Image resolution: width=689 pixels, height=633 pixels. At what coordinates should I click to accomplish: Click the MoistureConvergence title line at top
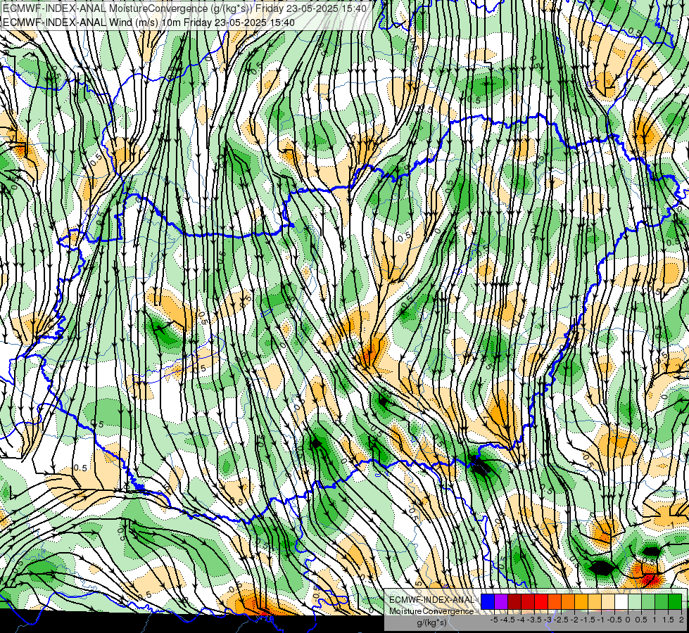(x=185, y=8)
